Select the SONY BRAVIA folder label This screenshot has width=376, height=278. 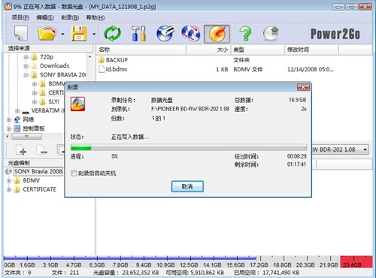(x=62, y=75)
